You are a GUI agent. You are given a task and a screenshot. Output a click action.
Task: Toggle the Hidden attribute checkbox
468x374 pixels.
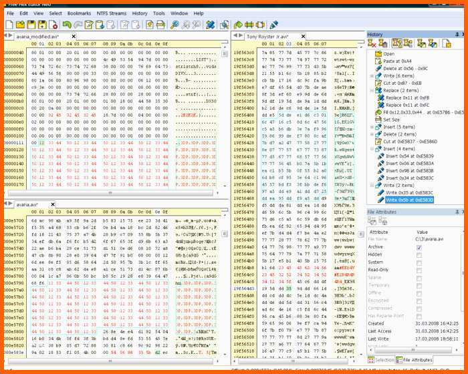(419, 255)
